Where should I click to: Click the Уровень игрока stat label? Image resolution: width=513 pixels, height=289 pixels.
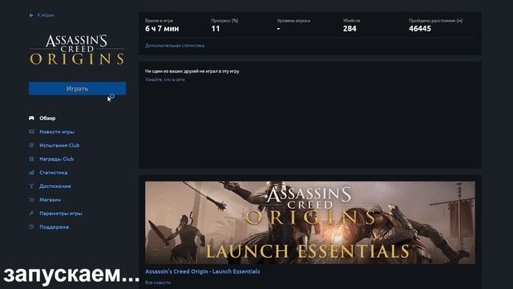click(x=293, y=21)
